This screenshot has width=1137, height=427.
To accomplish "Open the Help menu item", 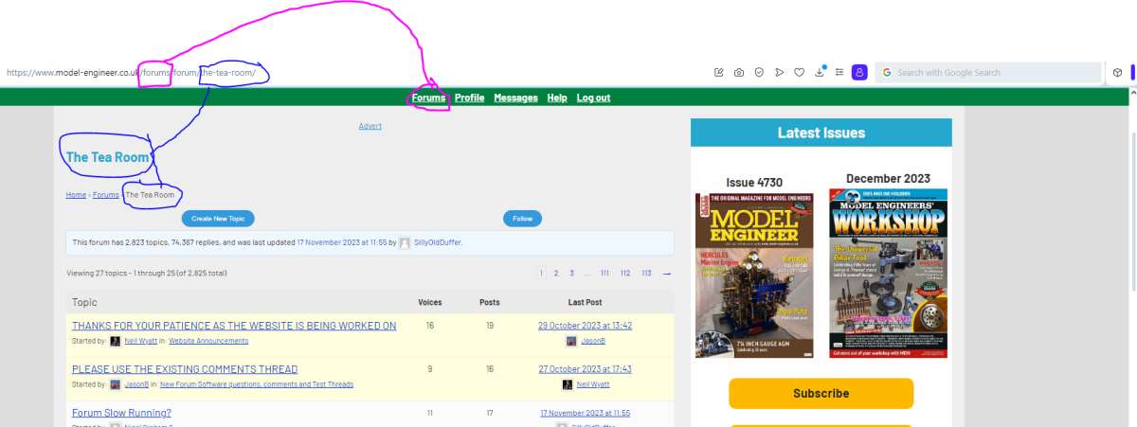I will pyautogui.click(x=557, y=98).
